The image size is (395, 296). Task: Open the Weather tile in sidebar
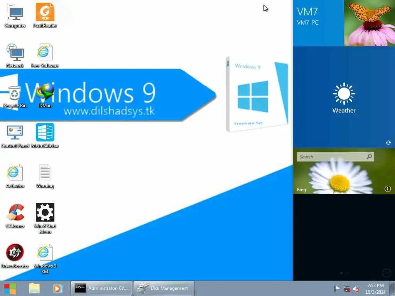point(344,97)
